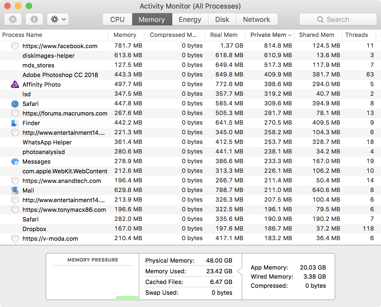Viewport: 381px width, 307px height.
Task: Click the red close window button
Action: [x=7, y=6]
